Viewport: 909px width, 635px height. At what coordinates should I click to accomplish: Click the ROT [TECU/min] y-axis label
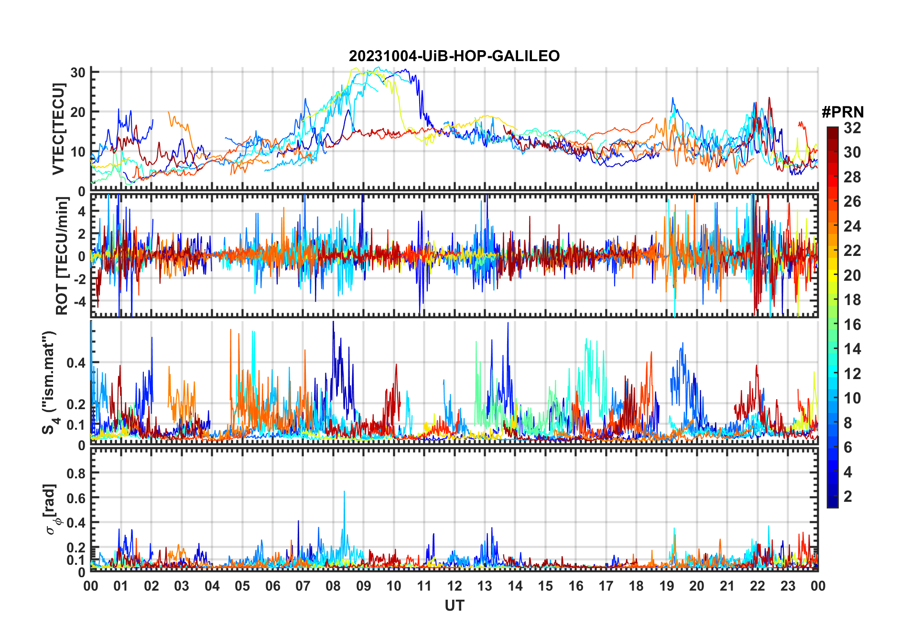point(62,256)
